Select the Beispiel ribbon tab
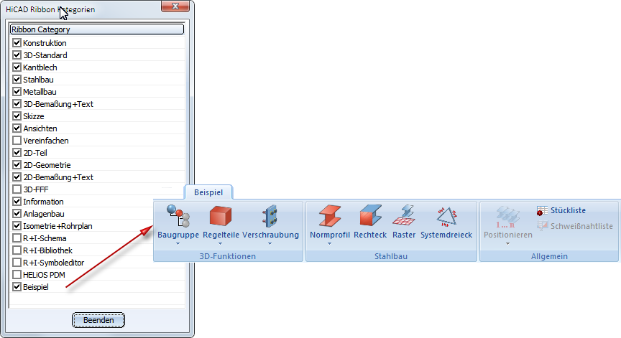 [x=208, y=192]
